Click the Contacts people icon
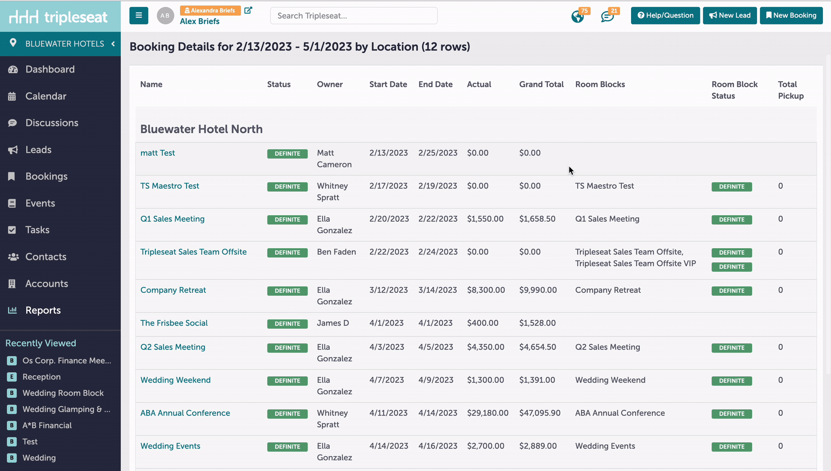This screenshot has height=471, width=831. tap(13, 257)
